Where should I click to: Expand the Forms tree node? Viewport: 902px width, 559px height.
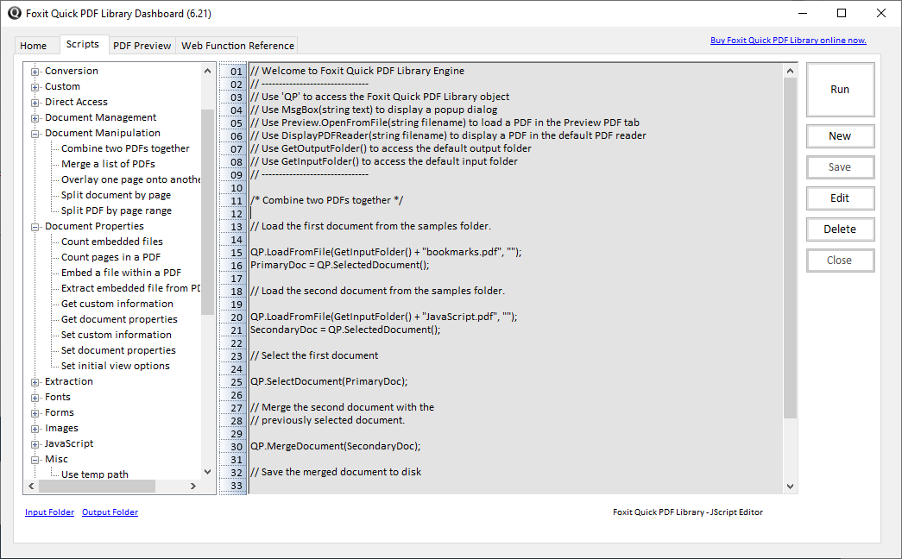35,413
